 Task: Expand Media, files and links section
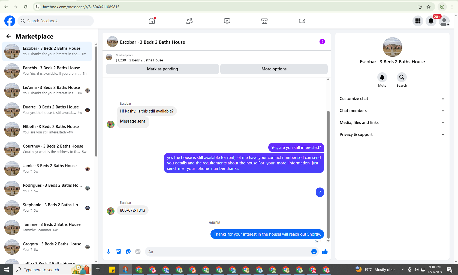(392, 123)
